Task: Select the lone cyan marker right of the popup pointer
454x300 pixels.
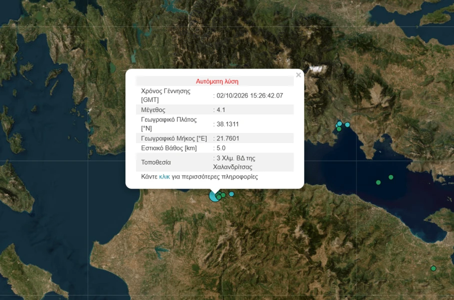Action: tap(231, 194)
